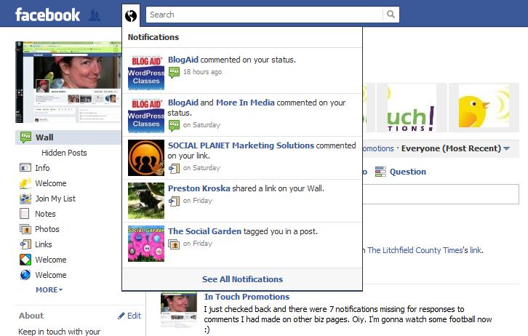Click the About heading
The image size is (528, 336).
click(31, 316)
